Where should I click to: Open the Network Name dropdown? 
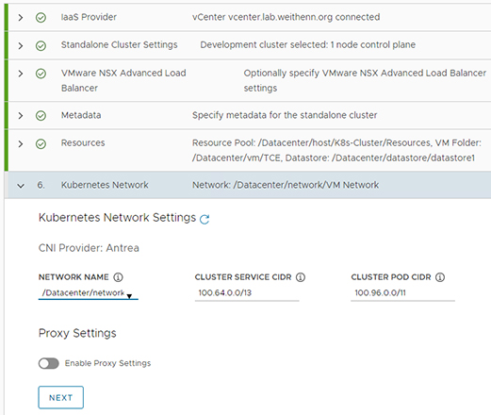[89, 293]
